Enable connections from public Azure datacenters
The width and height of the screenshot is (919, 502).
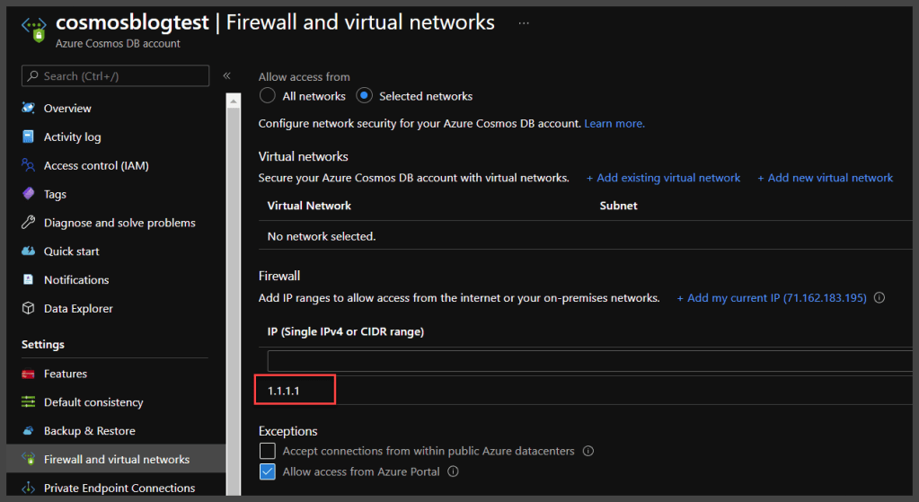point(267,451)
